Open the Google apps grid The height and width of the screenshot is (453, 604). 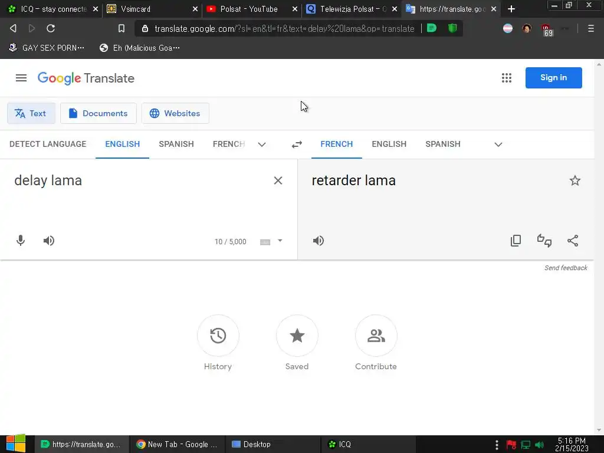[x=507, y=78]
